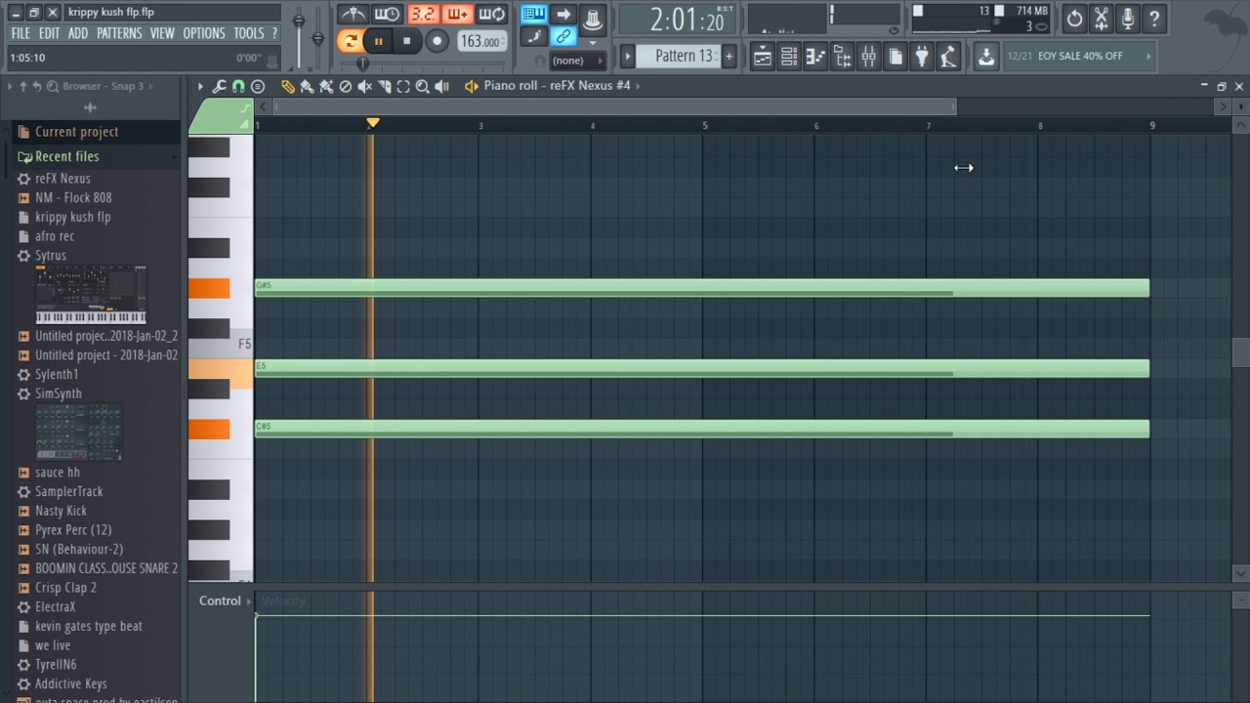Toggle the record button
Screen dimensions: 1250x703
pos(437,41)
